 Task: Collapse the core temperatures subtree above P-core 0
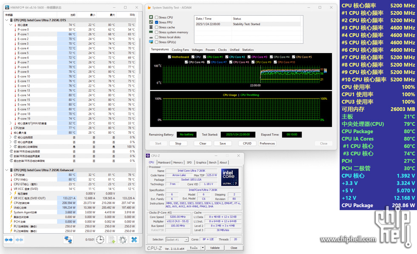[x=11, y=25]
